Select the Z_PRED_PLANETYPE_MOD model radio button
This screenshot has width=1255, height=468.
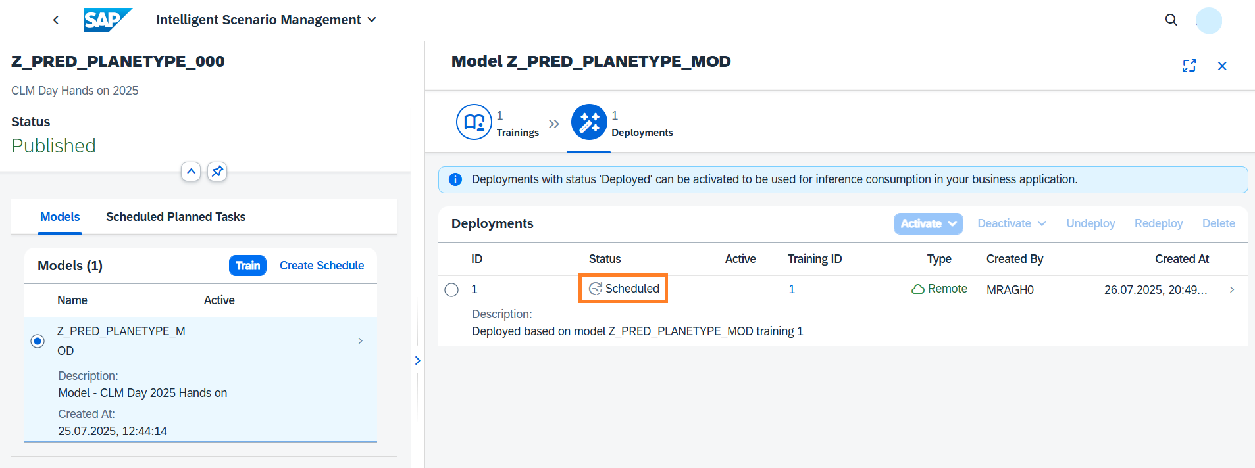click(x=38, y=340)
